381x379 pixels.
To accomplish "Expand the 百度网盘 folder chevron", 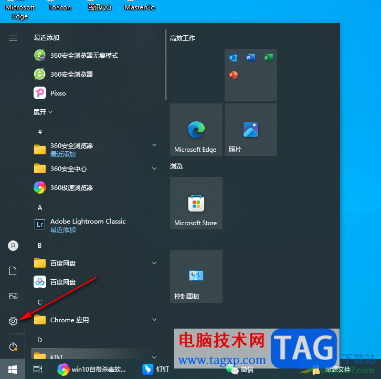I will (154, 263).
